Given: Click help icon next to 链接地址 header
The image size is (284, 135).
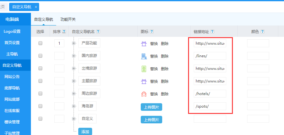Looking at the screenshot, I should [212, 31].
